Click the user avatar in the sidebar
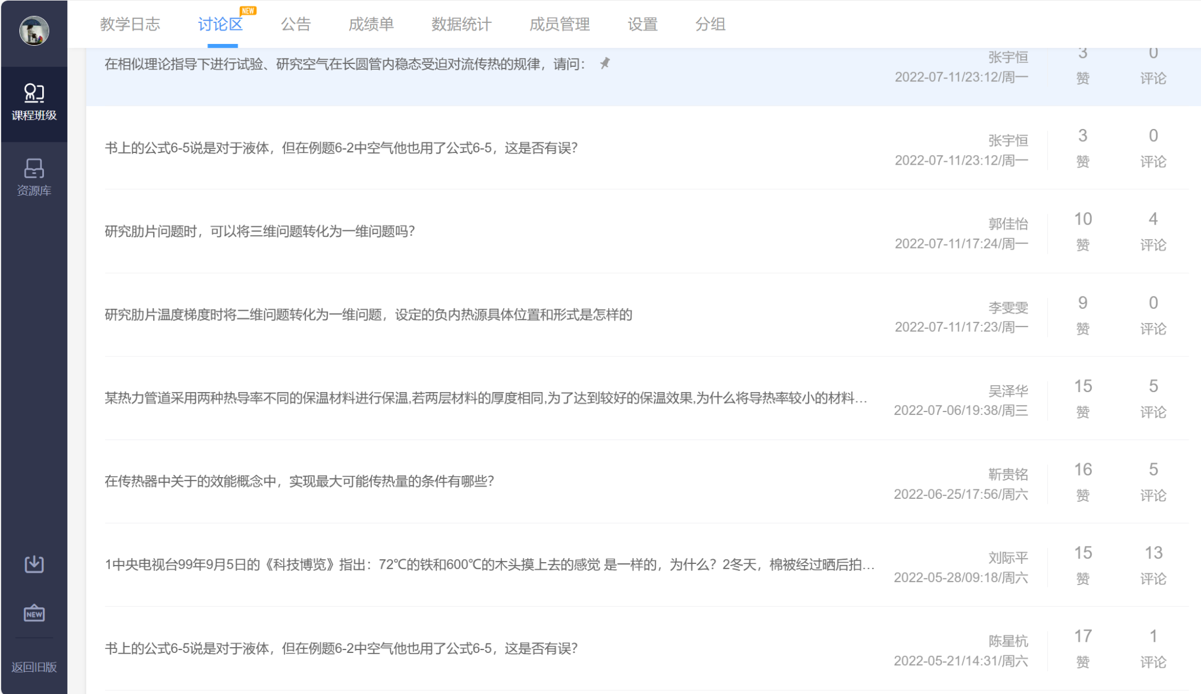 pos(34,30)
